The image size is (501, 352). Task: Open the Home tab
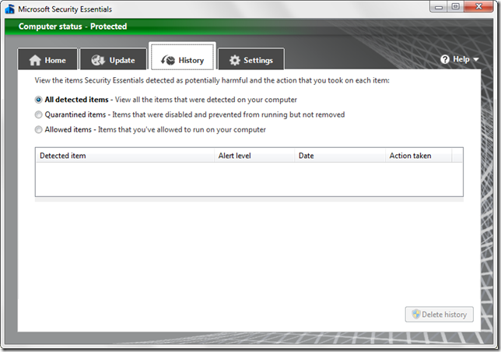click(47, 59)
